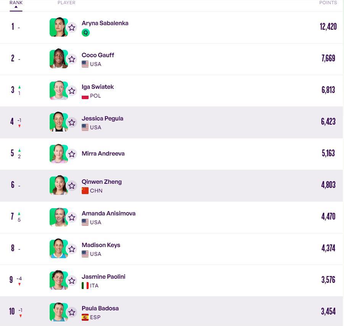Click Qinwen Zheng's player headshot
344x326 pixels.
pos(58,185)
